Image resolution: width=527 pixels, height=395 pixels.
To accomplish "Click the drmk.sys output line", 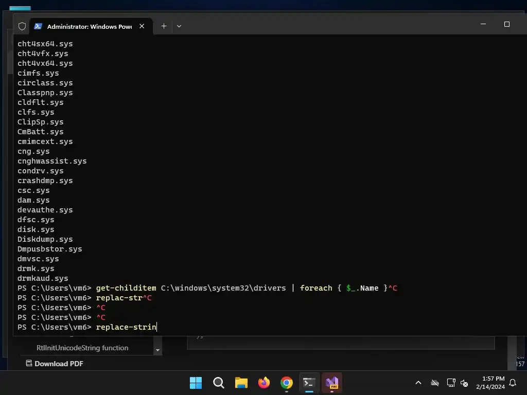I will tap(36, 268).
